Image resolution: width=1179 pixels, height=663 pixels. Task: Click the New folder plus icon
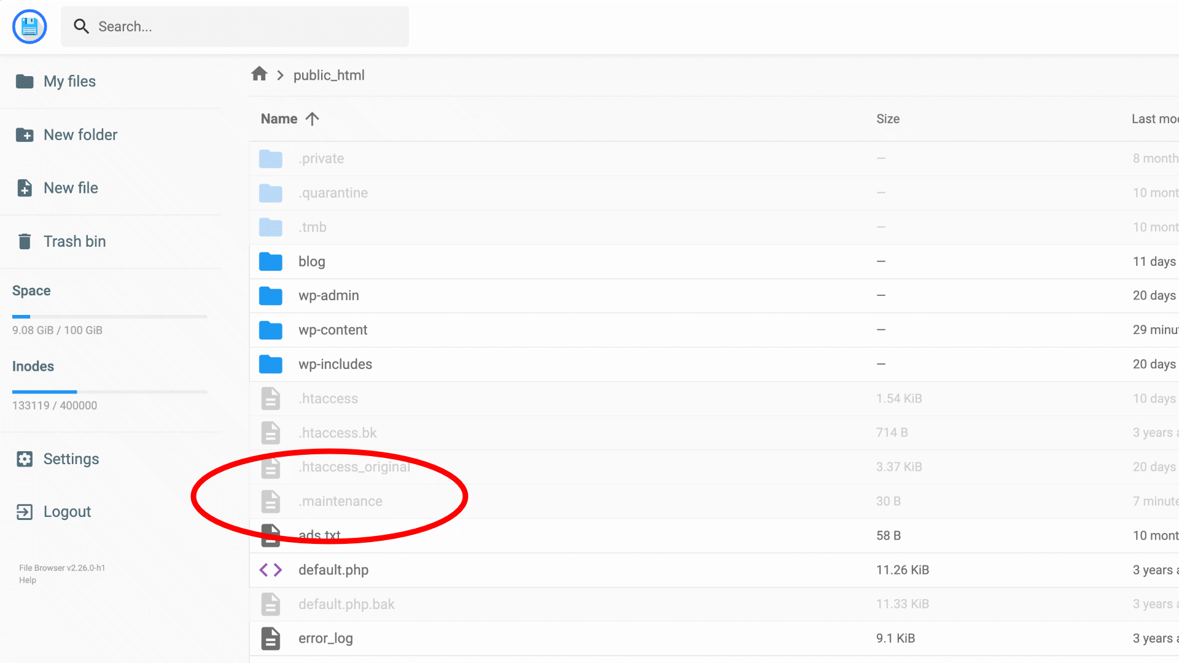pos(25,135)
